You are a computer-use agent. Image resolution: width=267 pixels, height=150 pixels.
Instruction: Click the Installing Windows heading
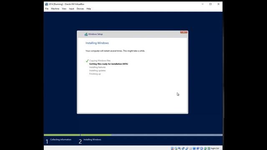pyautogui.click(x=97, y=43)
